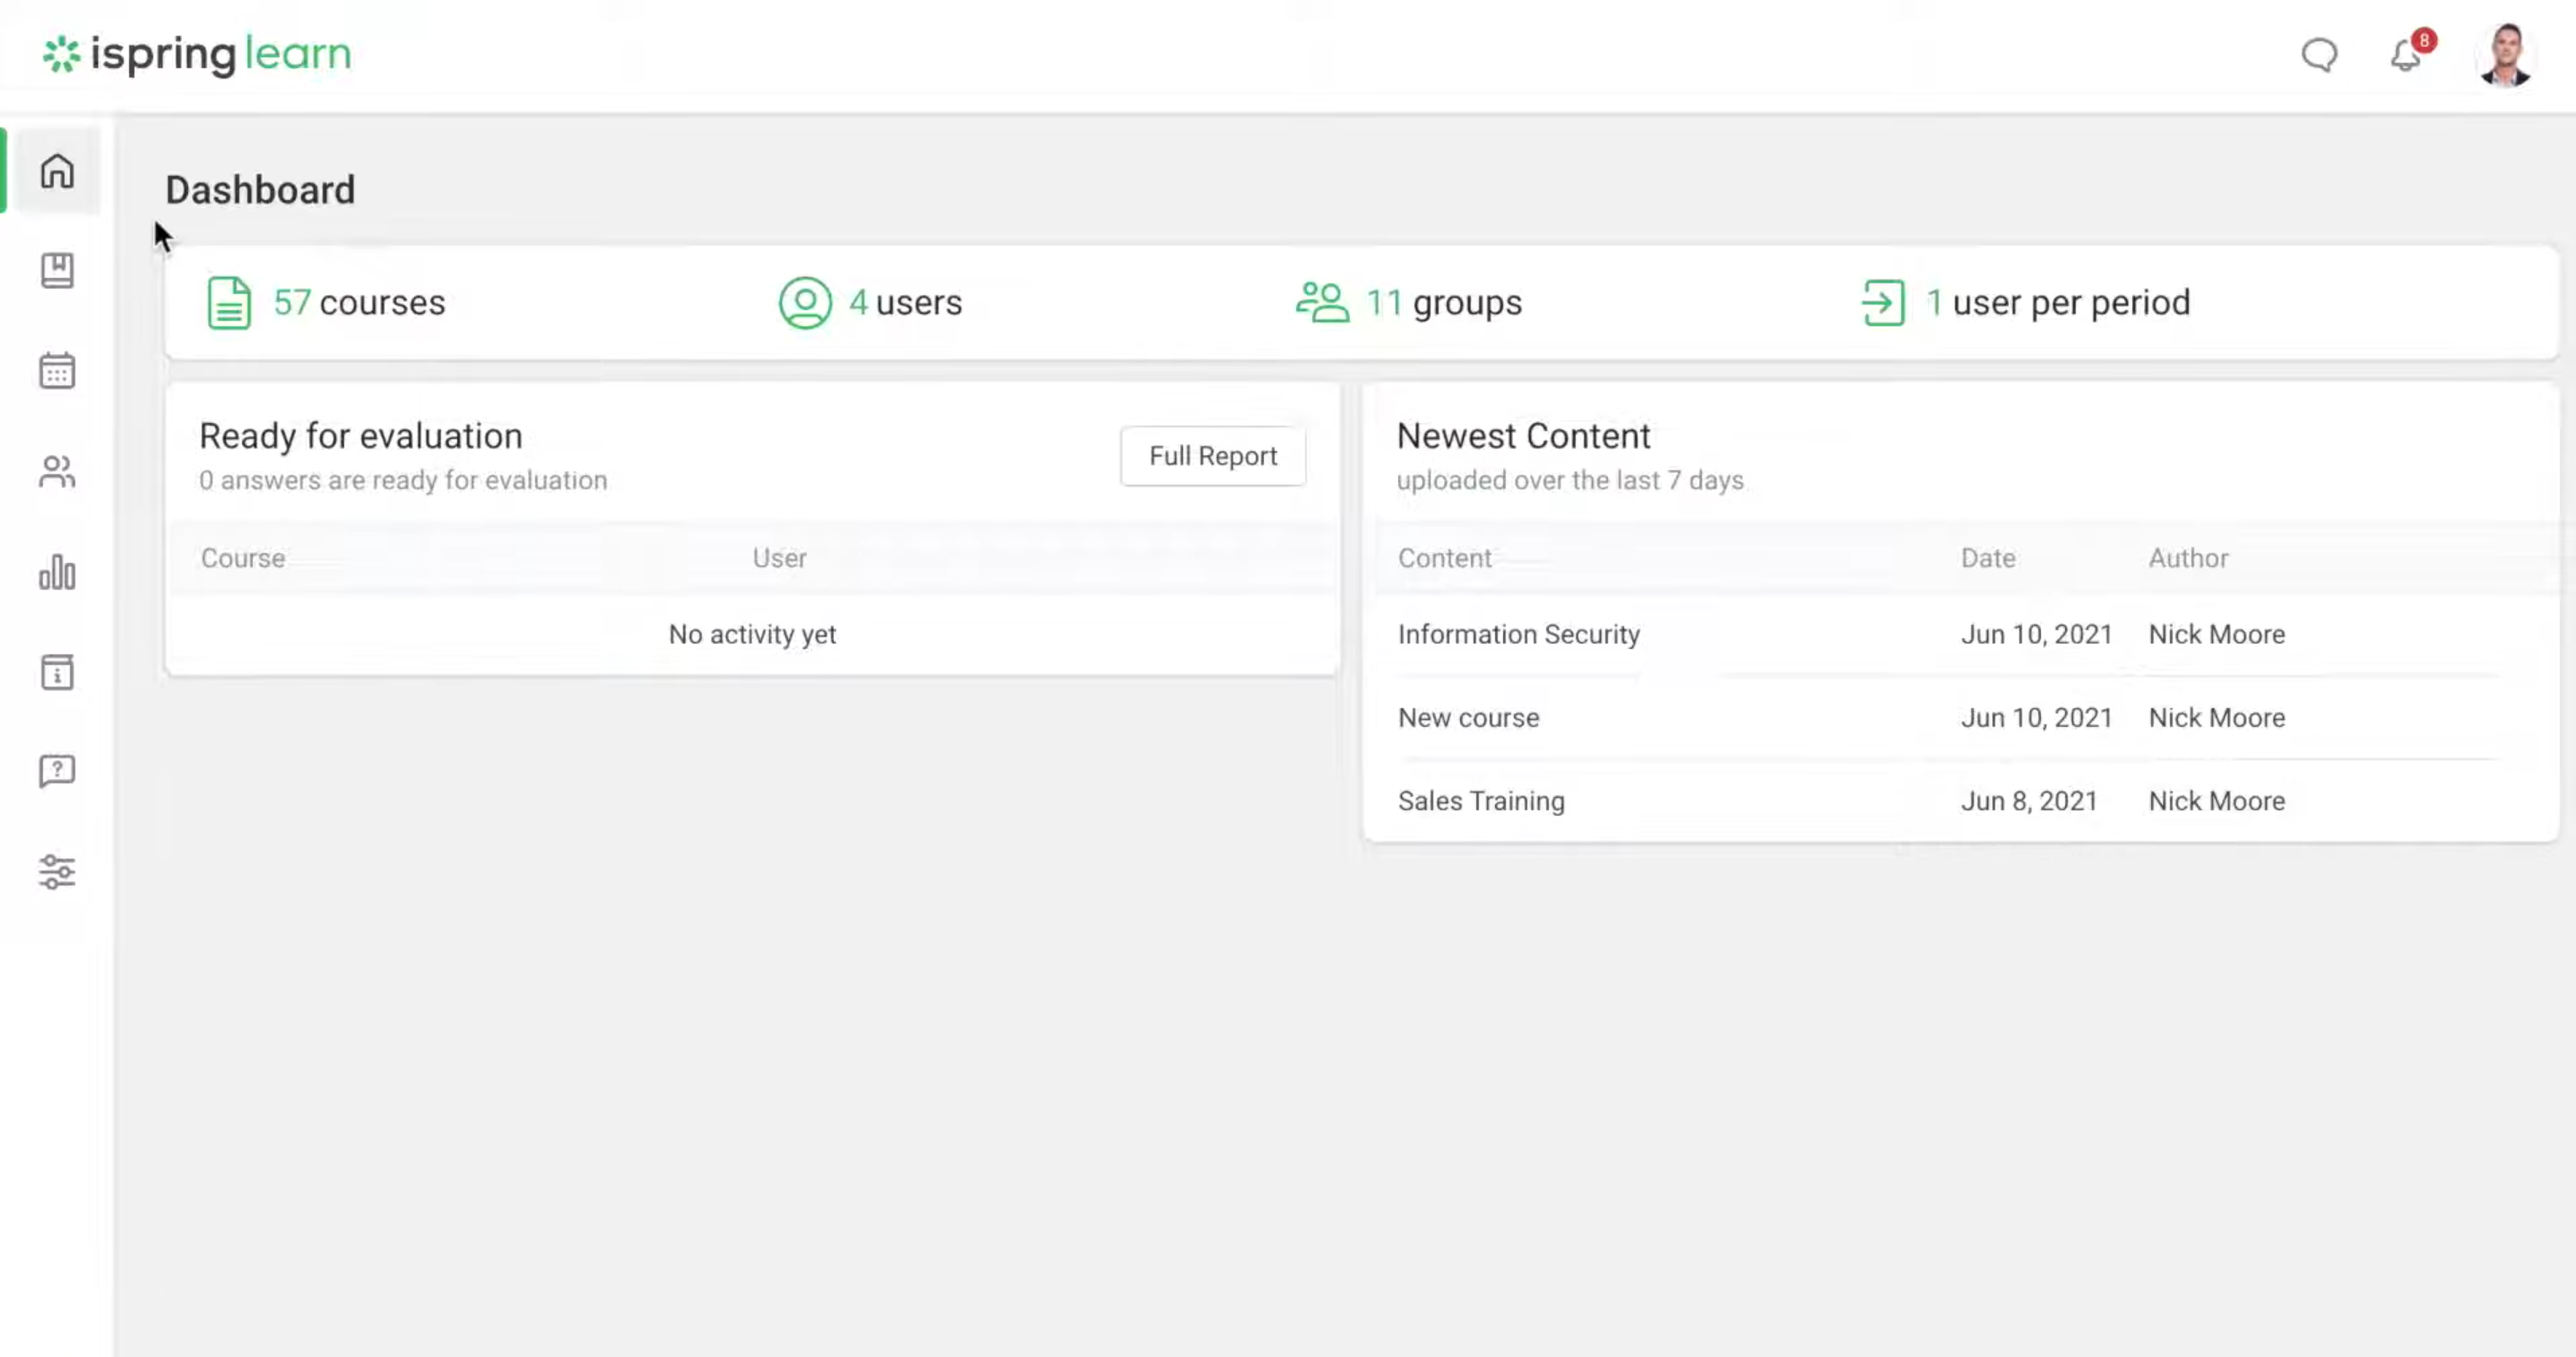The width and height of the screenshot is (2576, 1357).
Task: Open the Settings sliders sidebar icon
Action: [57, 872]
